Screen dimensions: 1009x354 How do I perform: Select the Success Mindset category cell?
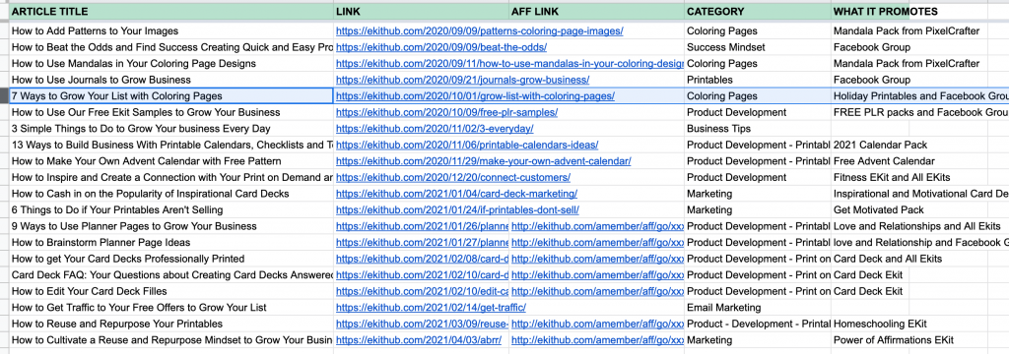pyautogui.click(x=758, y=47)
